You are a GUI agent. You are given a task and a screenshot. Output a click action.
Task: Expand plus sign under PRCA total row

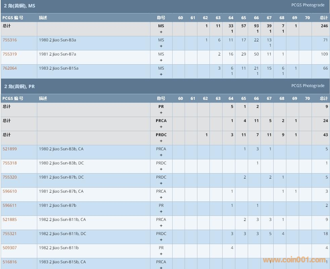coord(161,127)
